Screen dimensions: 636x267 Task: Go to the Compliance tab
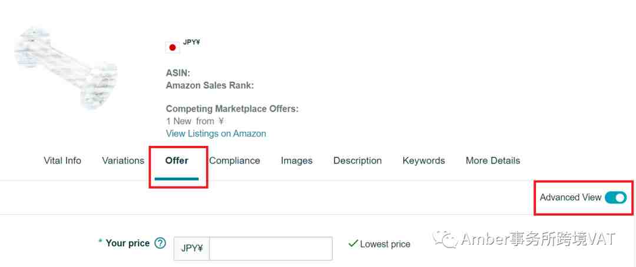pos(234,161)
